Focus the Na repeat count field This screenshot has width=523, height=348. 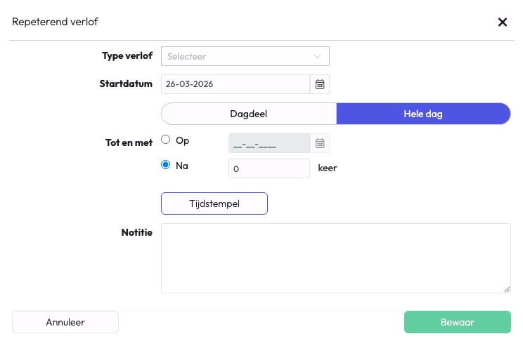coord(269,168)
